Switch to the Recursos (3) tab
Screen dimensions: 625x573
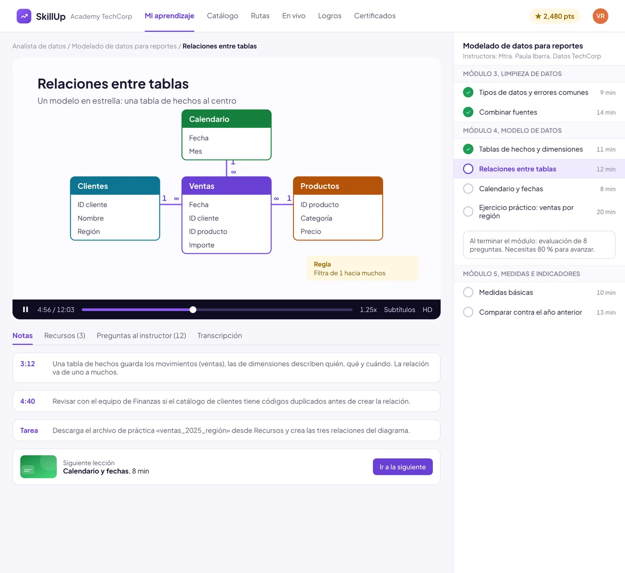click(x=65, y=335)
